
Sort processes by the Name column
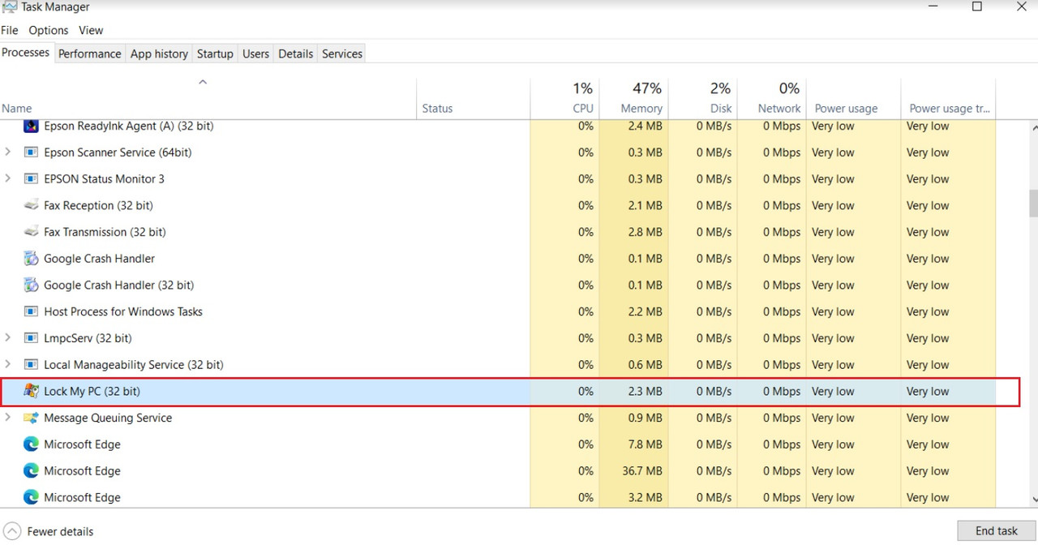(208, 98)
